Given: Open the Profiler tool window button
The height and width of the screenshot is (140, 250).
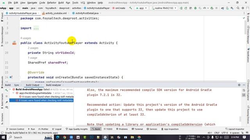Looking at the screenshot, I should point(43,129).
